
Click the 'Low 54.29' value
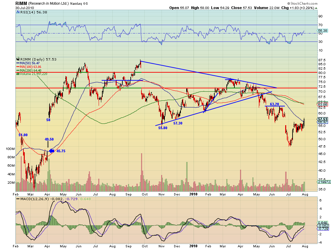(220, 8)
